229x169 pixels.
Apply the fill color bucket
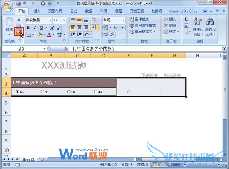(39, 35)
